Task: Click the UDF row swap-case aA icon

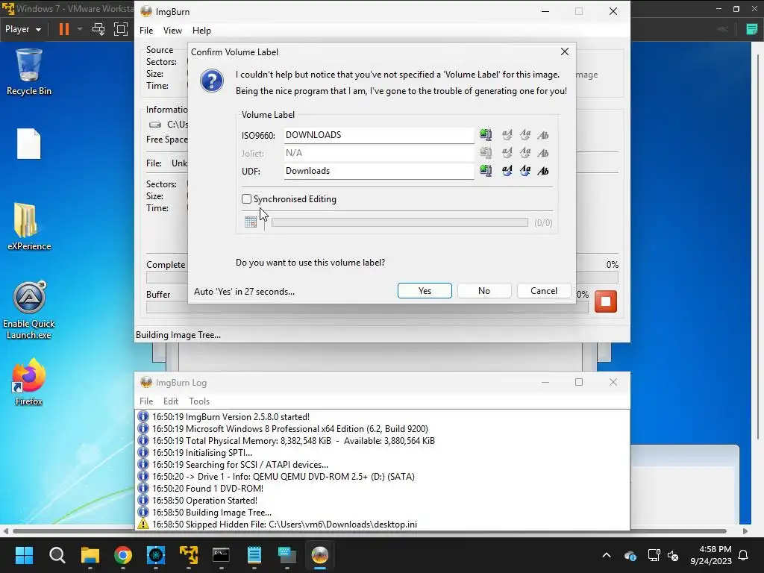Action: [507, 171]
